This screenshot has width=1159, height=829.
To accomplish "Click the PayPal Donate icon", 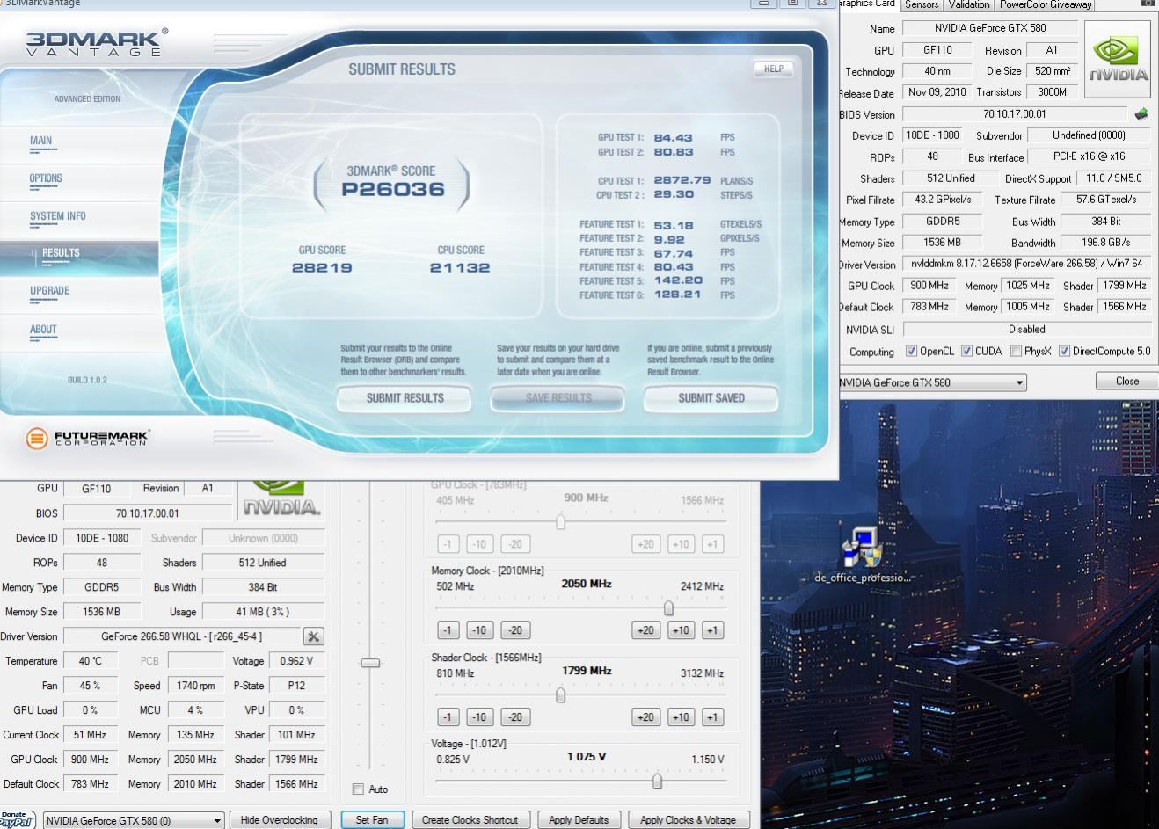I will pos(18,819).
